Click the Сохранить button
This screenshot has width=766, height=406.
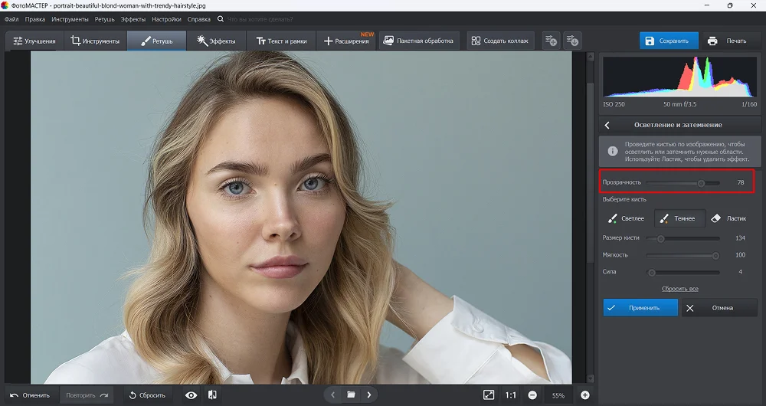tap(668, 41)
